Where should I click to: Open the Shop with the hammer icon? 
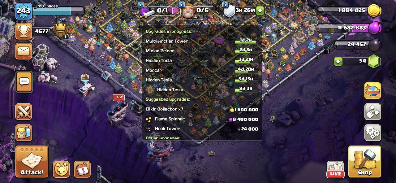tap(365, 161)
